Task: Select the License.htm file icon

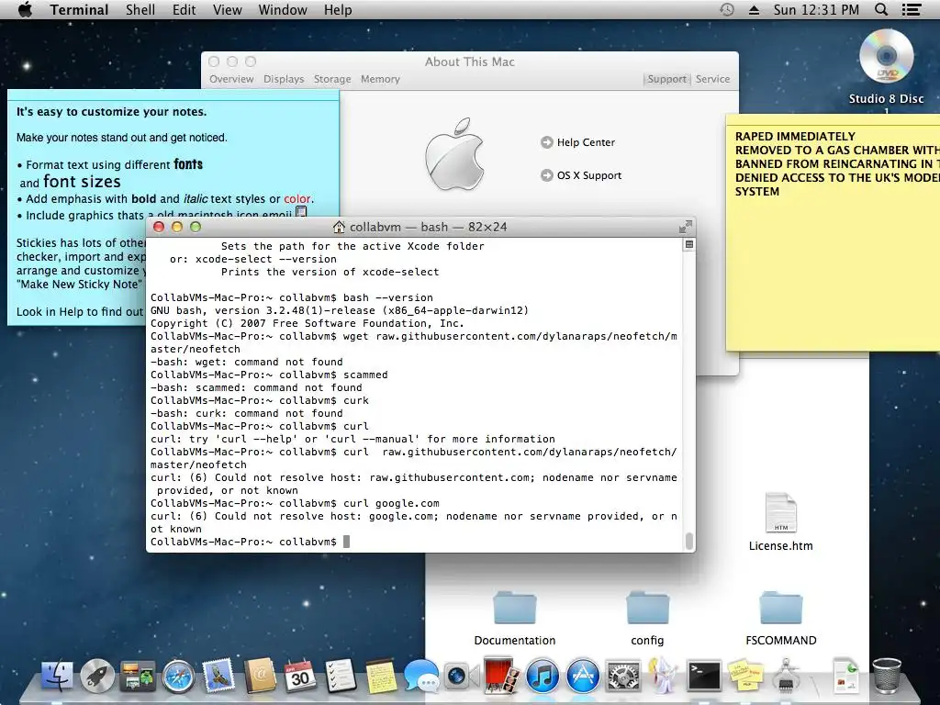Action: (x=780, y=513)
